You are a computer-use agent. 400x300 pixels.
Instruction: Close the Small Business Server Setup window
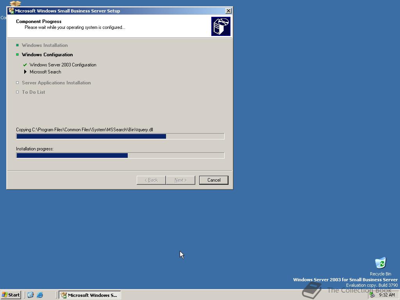tap(228, 11)
